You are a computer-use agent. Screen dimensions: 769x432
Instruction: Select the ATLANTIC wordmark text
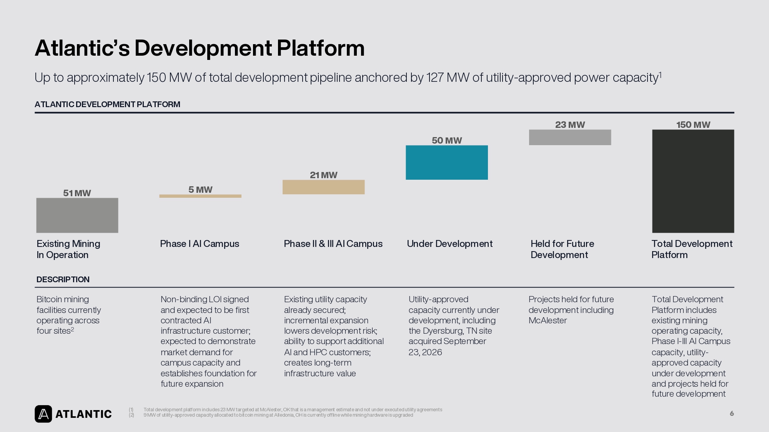[83, 414]
